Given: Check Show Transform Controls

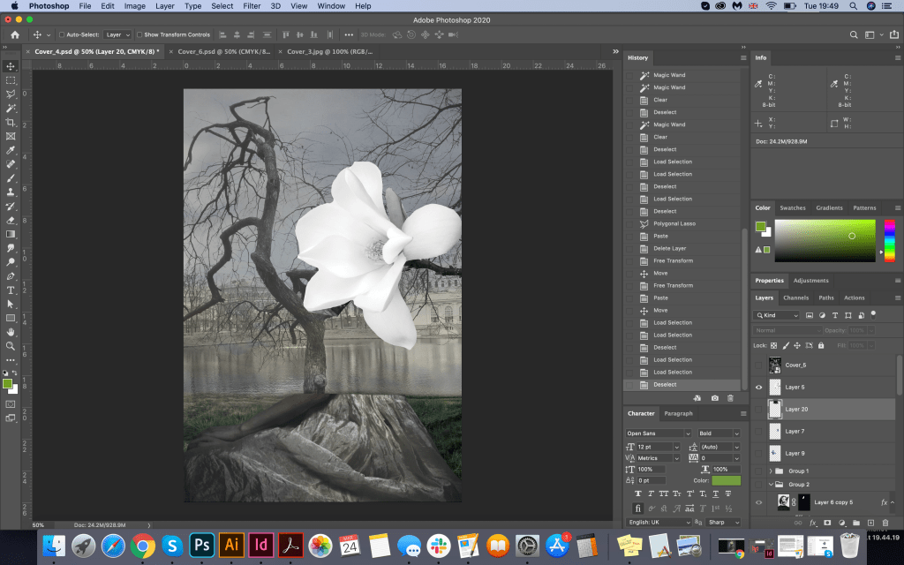Looking at the screenshot, I should pyautogui.click(x=139, y=34).
